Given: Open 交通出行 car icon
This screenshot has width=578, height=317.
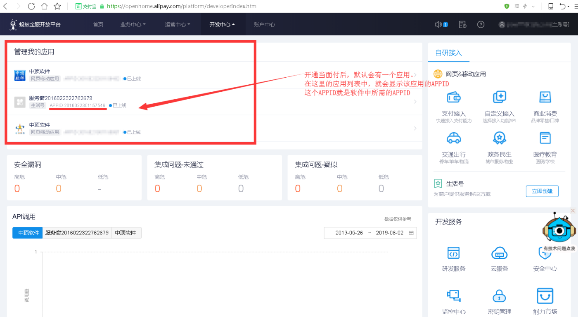Looking at the screenshot, I should click(454, 138).
